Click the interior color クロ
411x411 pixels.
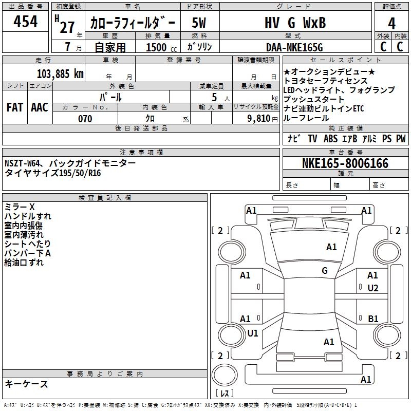point(150,119)
